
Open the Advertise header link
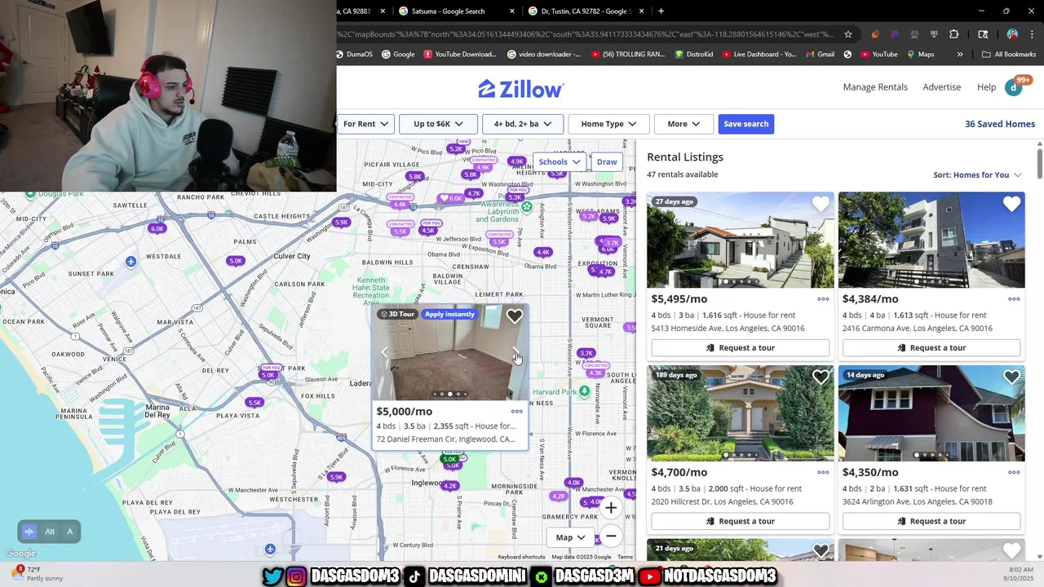[941, 87]
